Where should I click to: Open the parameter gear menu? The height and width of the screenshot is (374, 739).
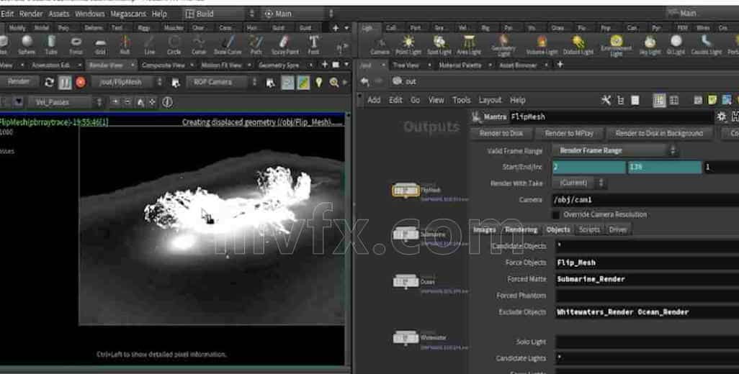(x=721, y=117)
